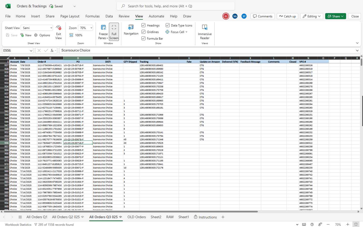This screenshot has height=227, width=363.
Task: Open Name Box dropdown arrow
Action: click(31, 51)
